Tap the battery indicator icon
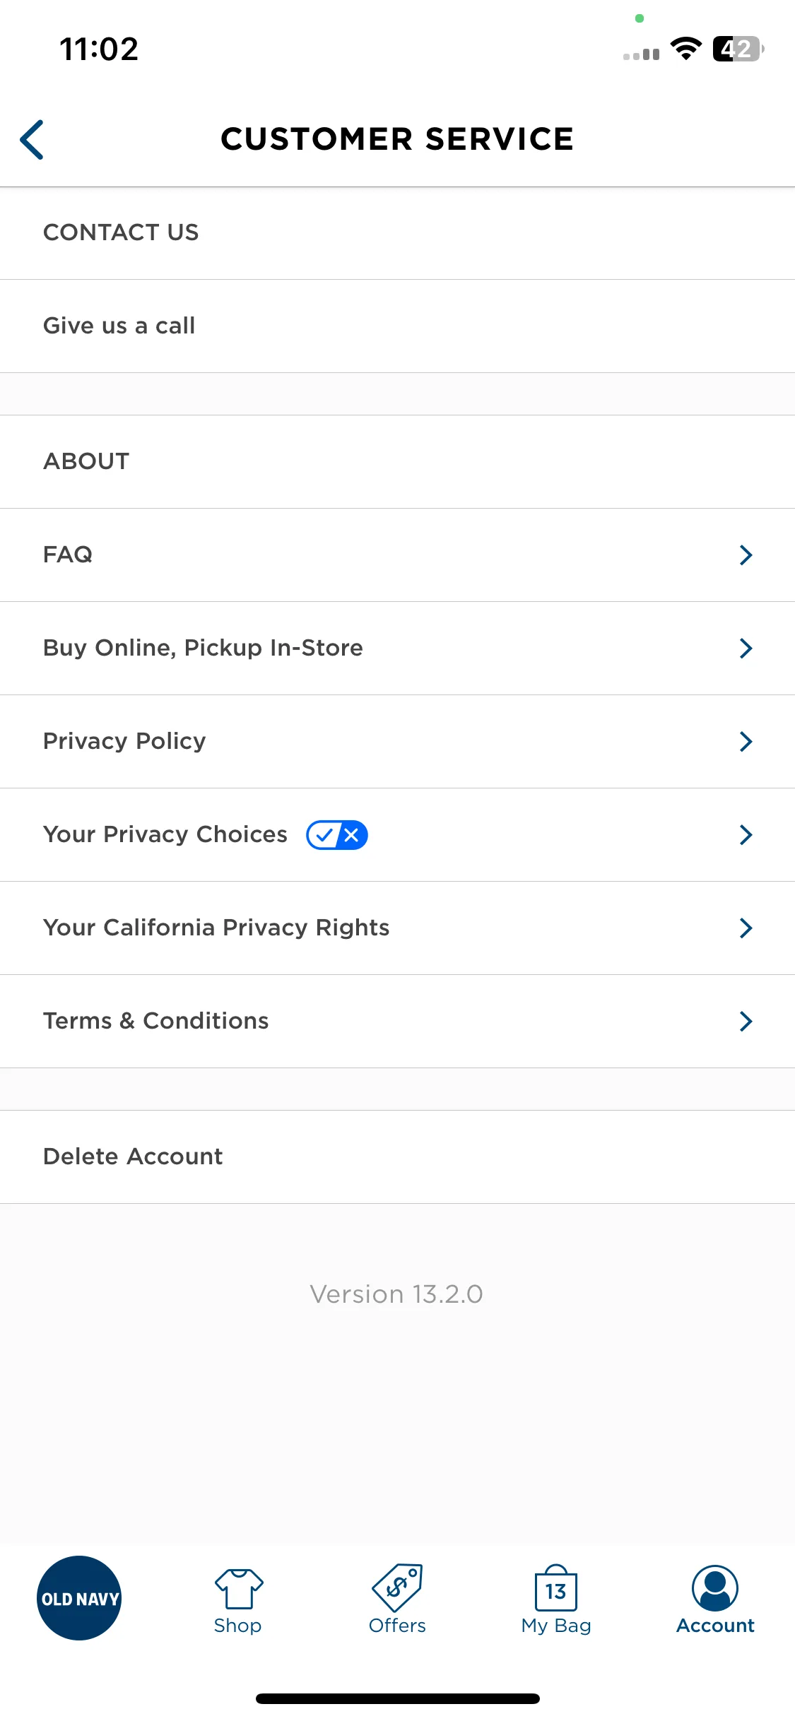795x1721 pixels. coord(738,49)
